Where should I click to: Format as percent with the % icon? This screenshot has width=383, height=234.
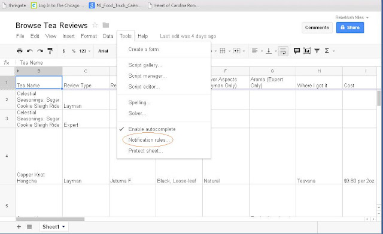[74, 51]
